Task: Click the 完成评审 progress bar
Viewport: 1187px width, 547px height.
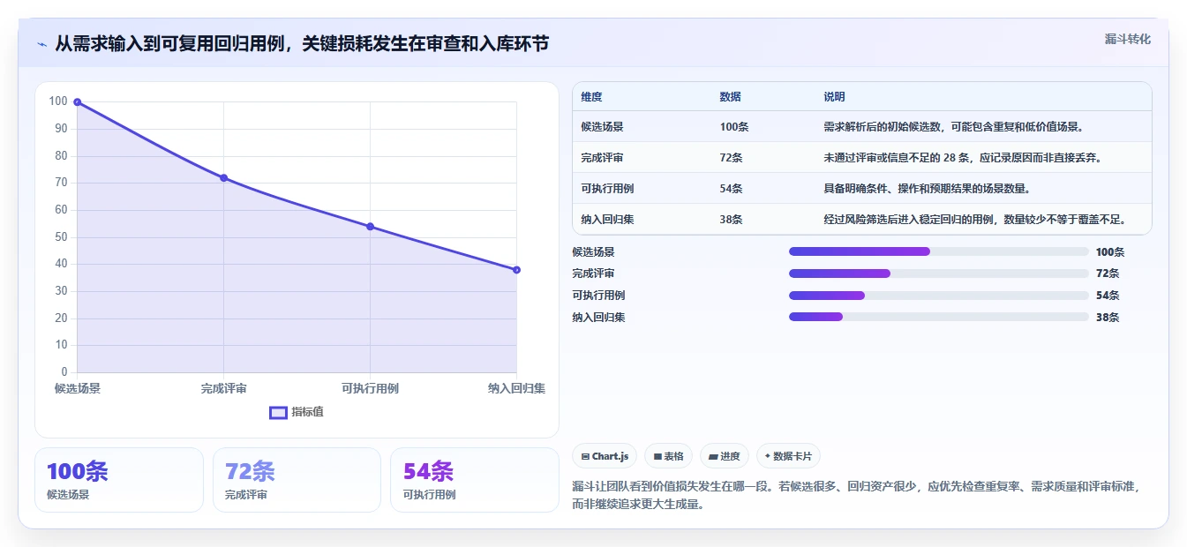Action: pos(938,273)
